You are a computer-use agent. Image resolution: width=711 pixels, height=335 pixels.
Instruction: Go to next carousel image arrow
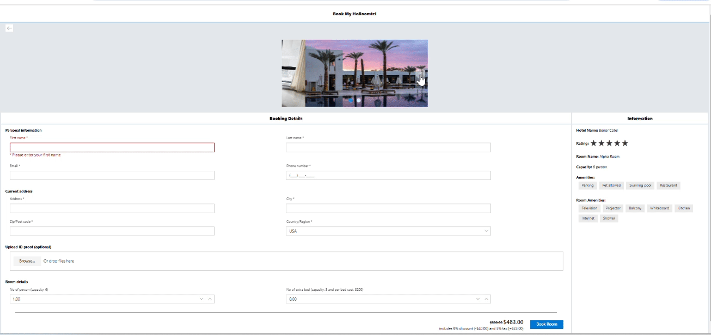[420, 73]
